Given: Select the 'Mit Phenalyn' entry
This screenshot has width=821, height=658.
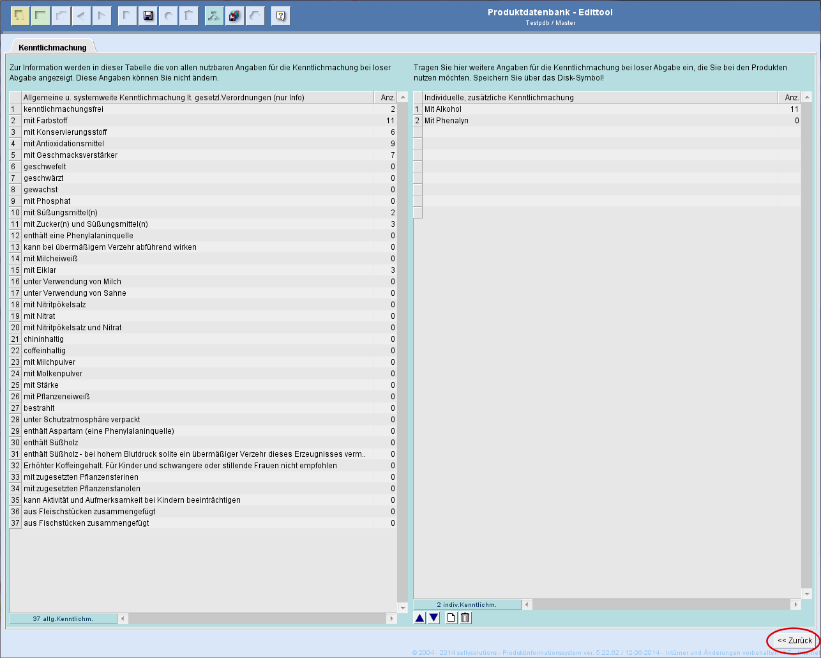Looking at the screenshot, I should (600, 121).
